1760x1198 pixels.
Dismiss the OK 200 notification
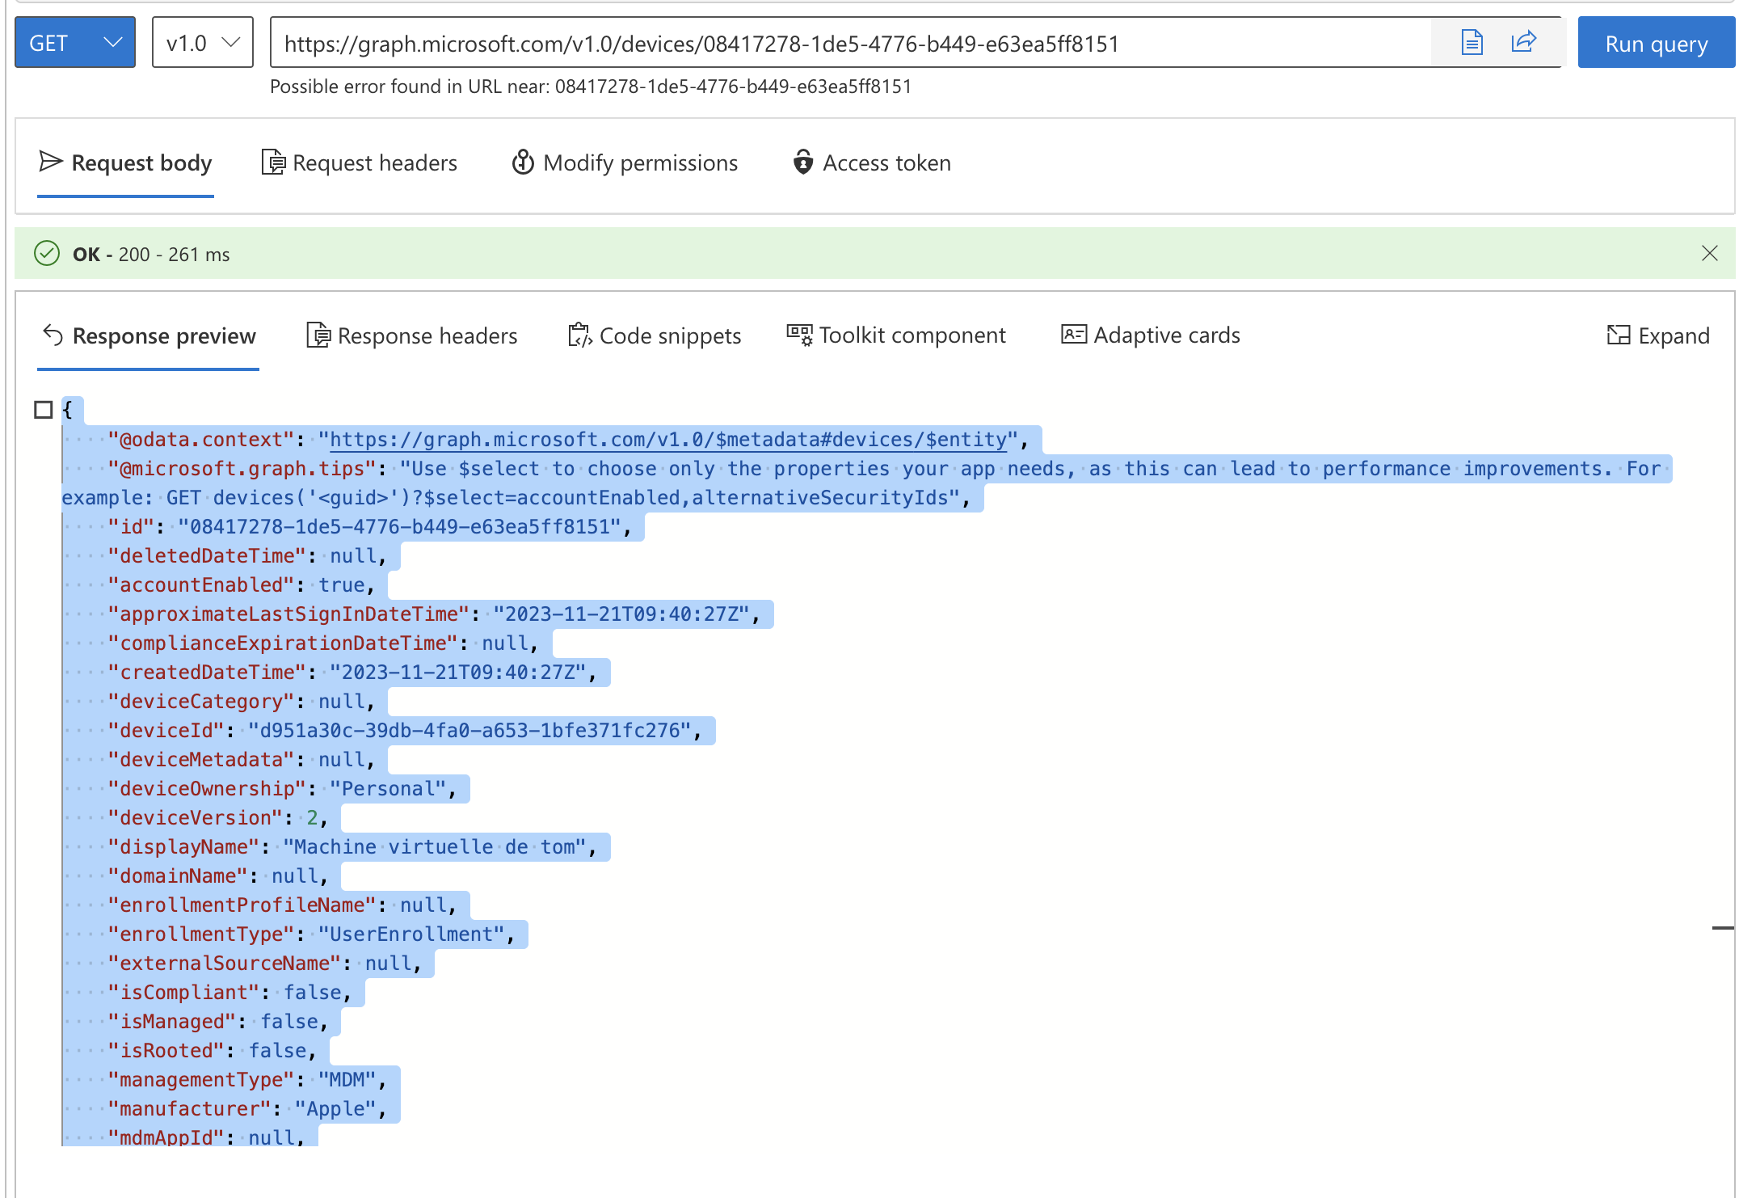click(x=1710, y=253)
